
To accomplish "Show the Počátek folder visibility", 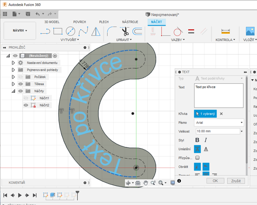I will (x=20, y=77).
